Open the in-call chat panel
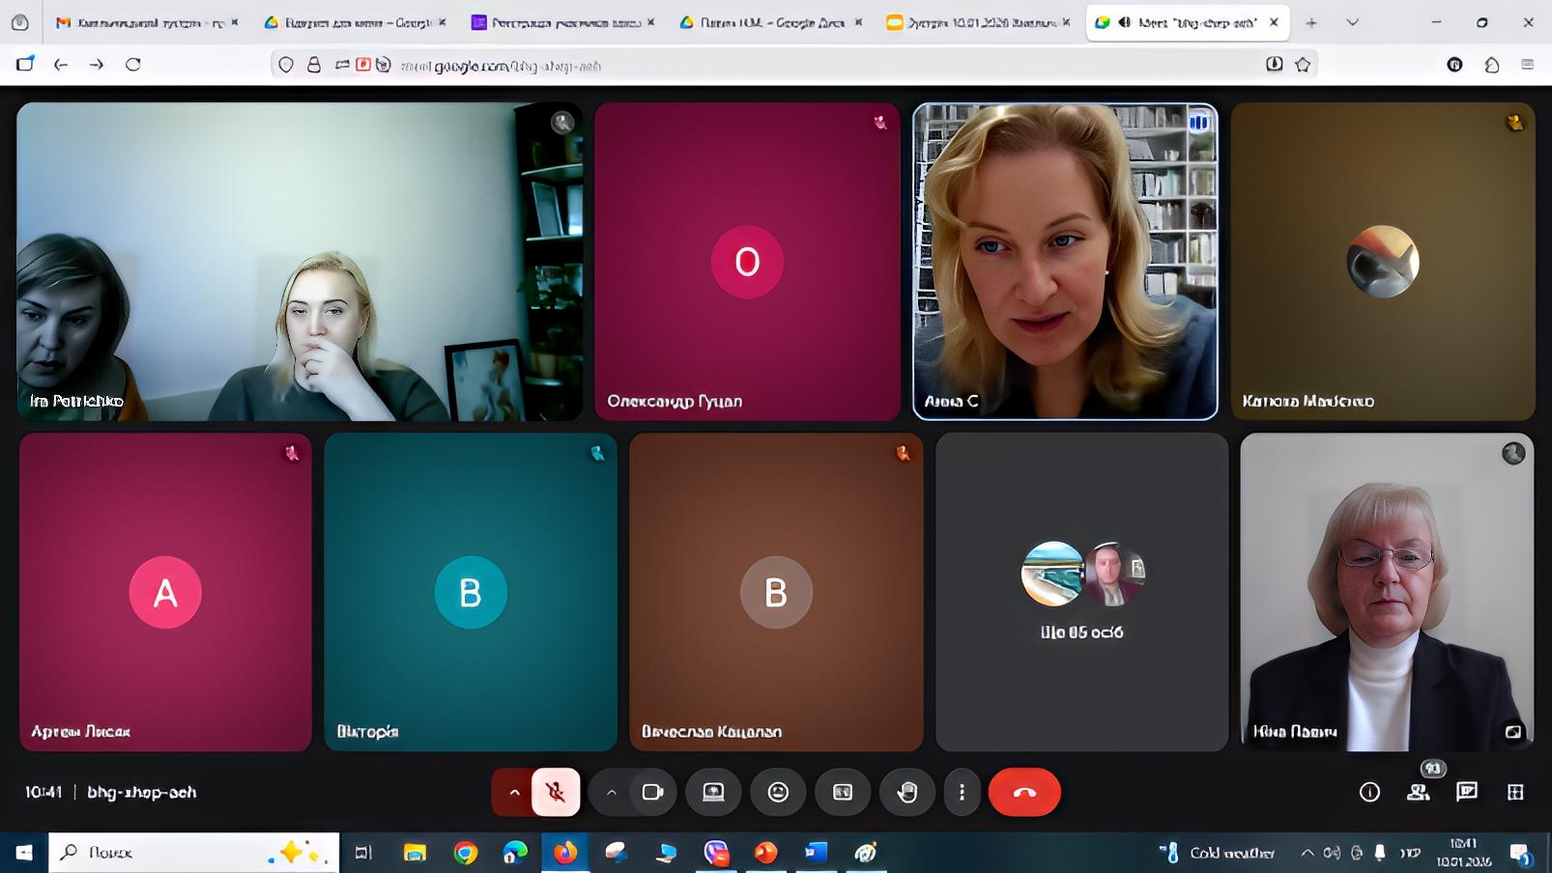 (1466, 792)
